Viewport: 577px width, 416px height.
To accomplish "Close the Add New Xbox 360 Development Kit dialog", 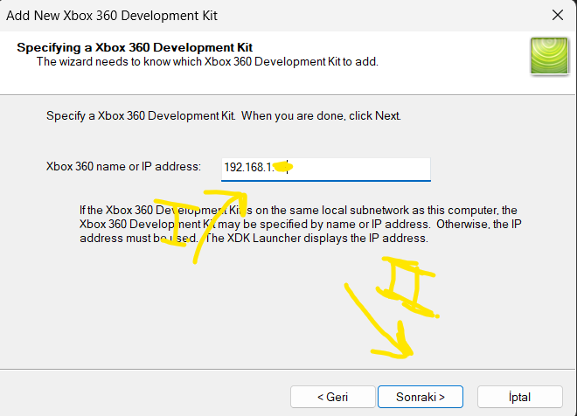I will (558, 15).
